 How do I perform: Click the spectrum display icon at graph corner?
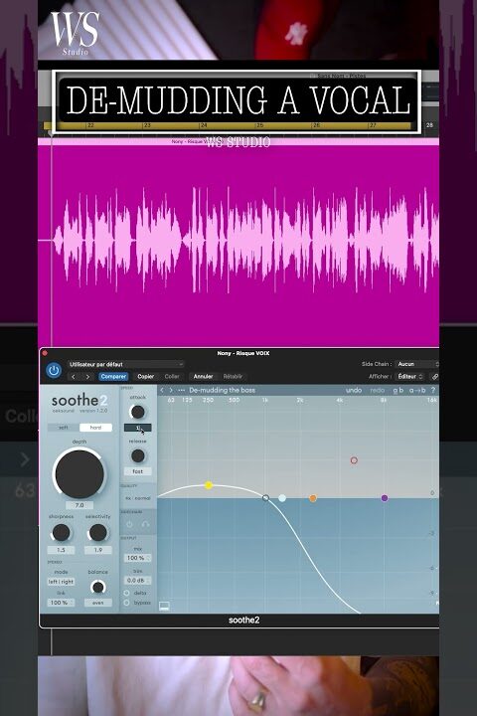[x=164, y=606]
